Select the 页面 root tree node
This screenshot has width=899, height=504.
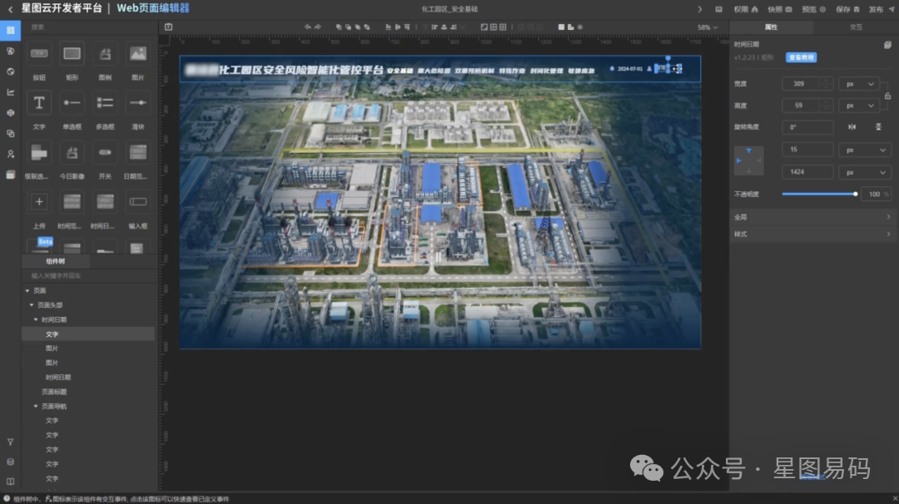click(x=40, y=291)
